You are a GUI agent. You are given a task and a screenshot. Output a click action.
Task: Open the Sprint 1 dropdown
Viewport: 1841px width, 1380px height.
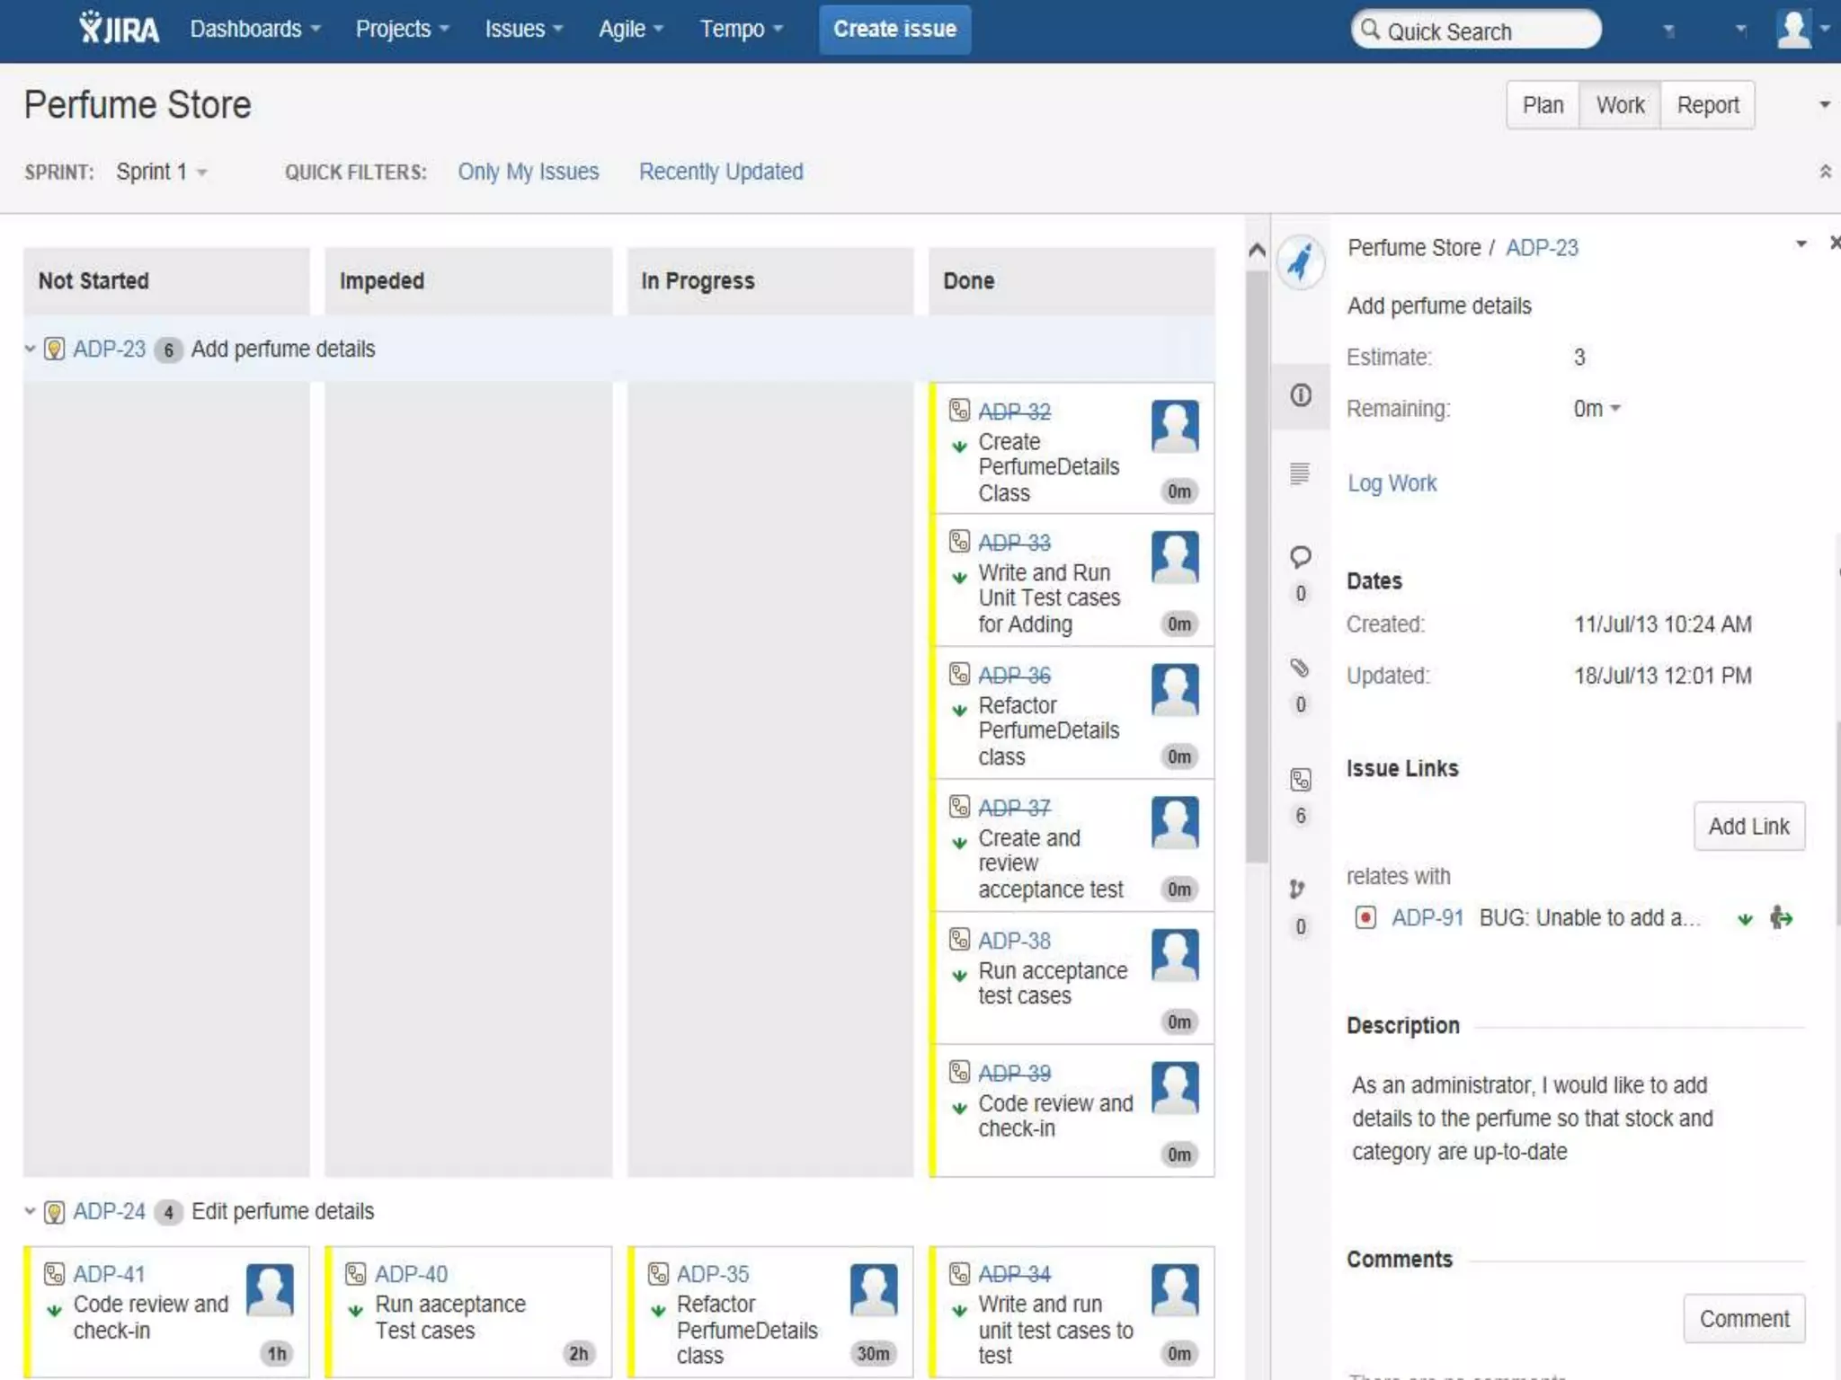click(161, 172)
